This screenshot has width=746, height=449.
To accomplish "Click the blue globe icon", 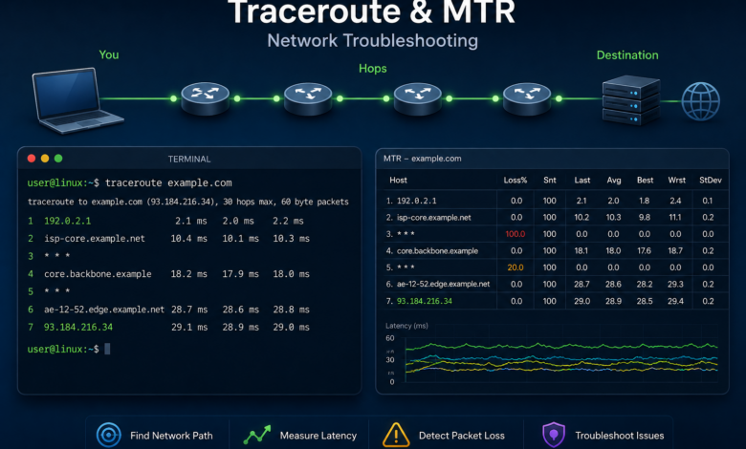I will pos(700,101).
